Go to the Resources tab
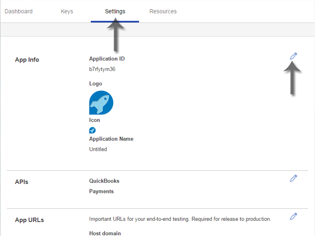This screenshot has height=236, width=315. 163,11
